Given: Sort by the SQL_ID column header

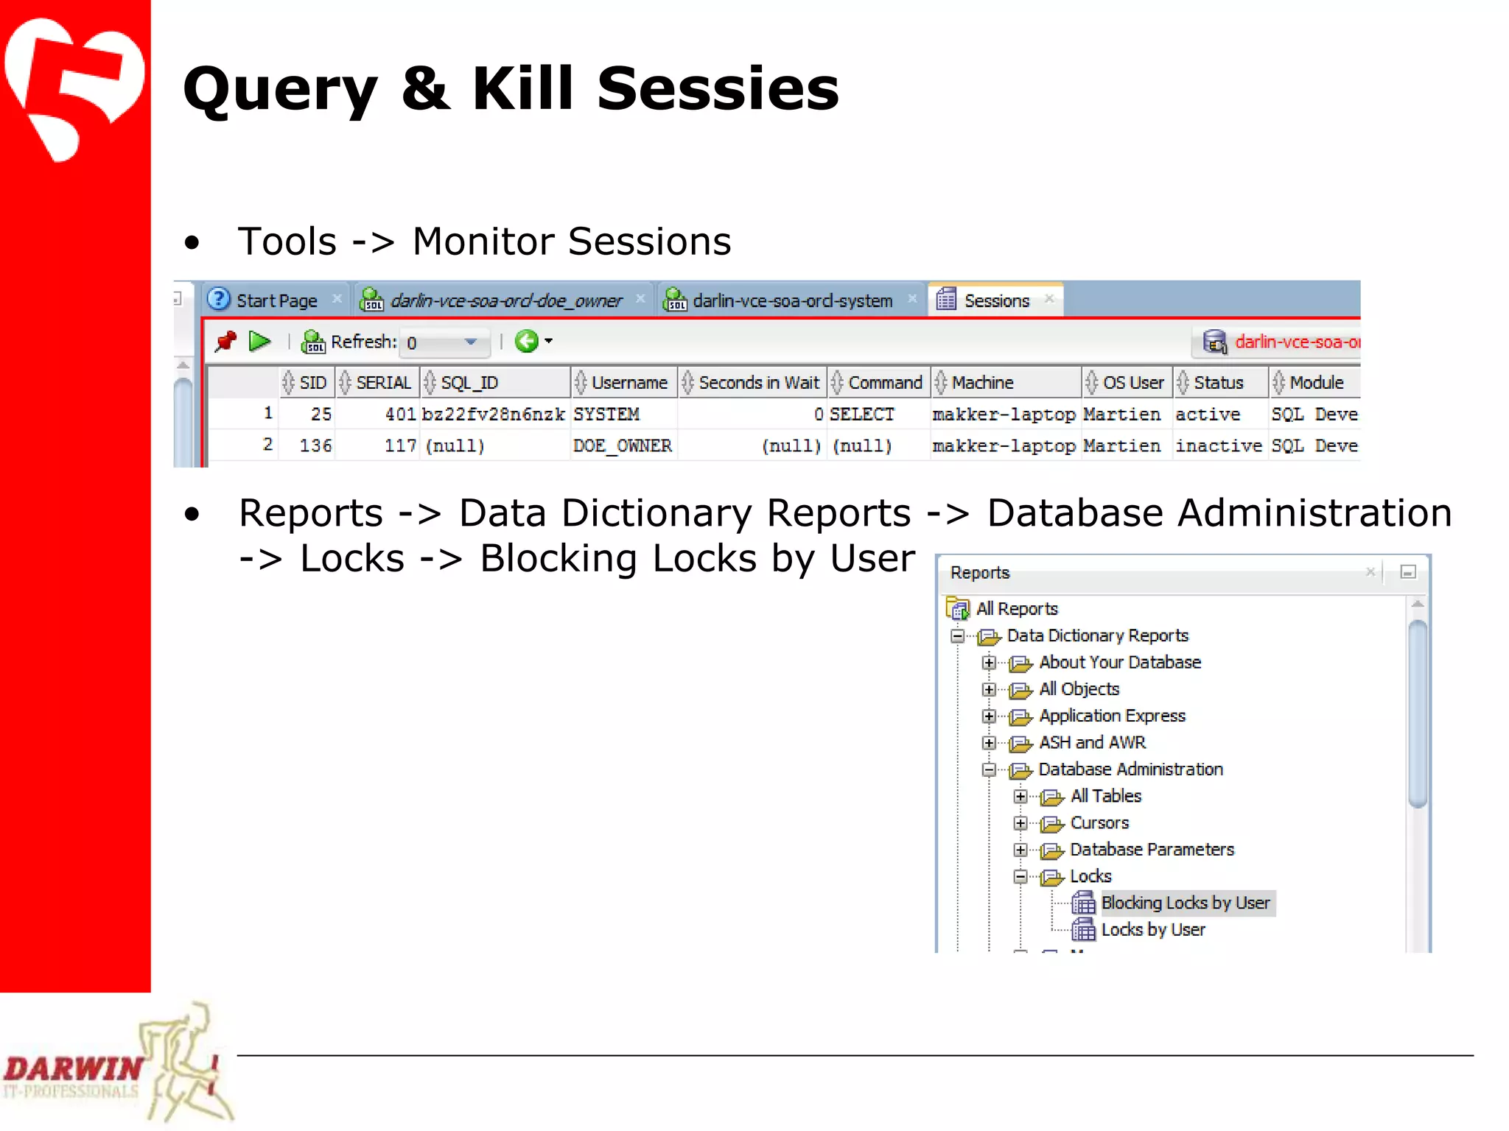Looking at the screenshot, I should coord(495,383).
